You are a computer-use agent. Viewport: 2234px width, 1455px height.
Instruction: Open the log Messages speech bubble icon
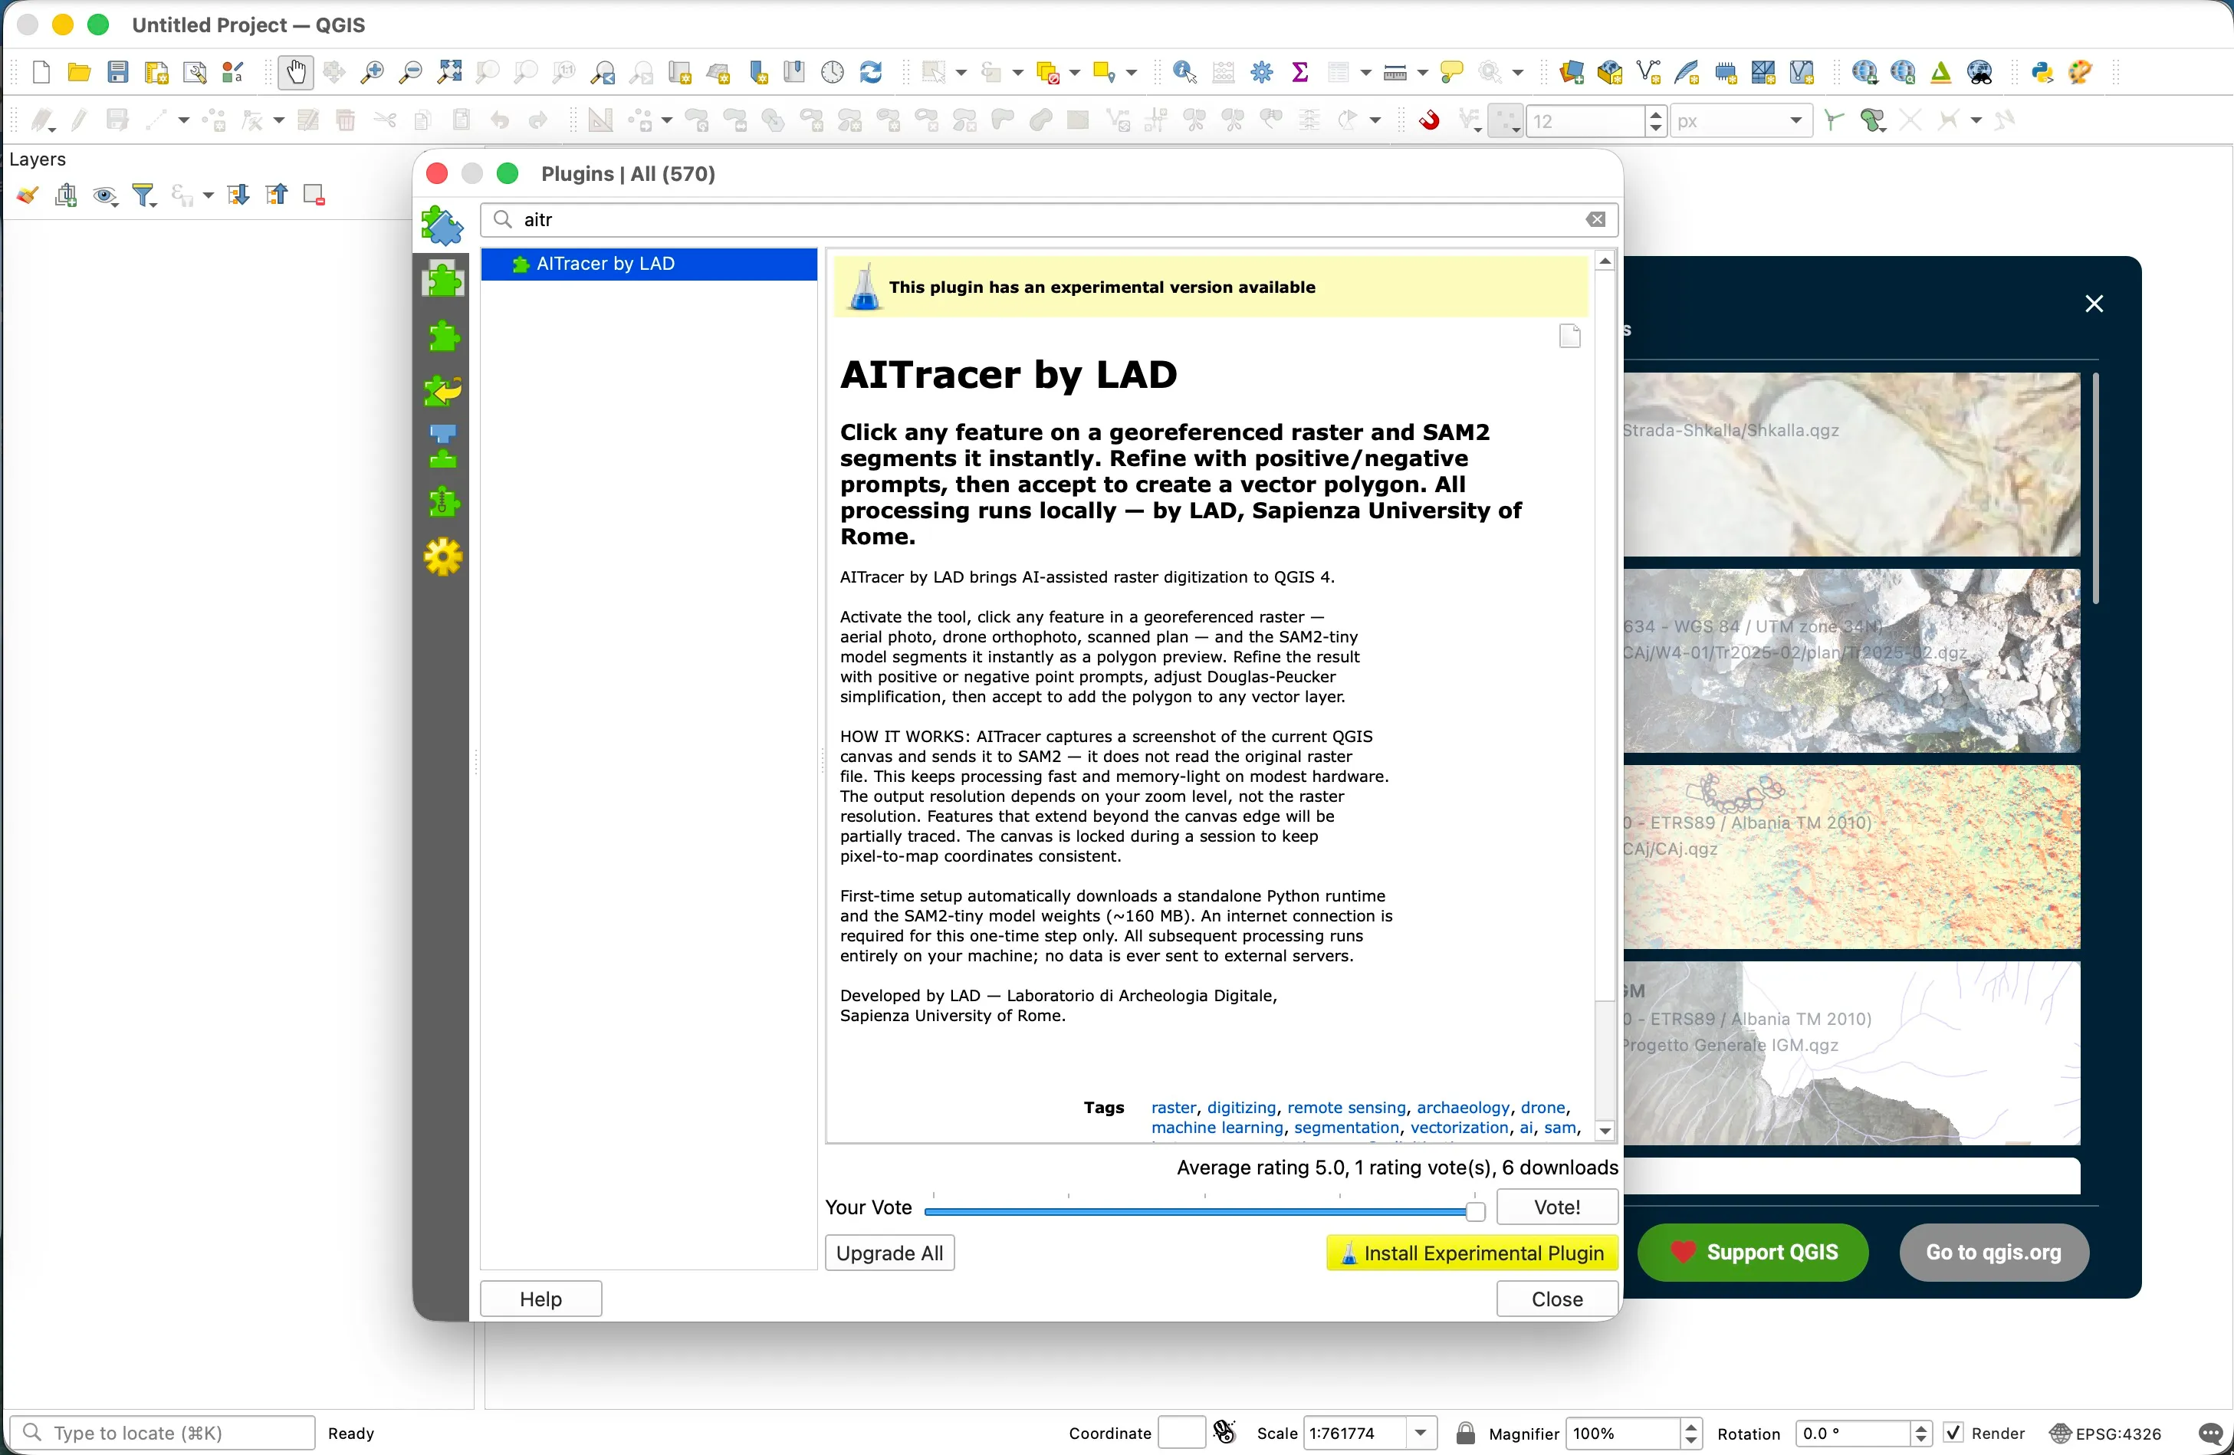tap(2210, 1434)
